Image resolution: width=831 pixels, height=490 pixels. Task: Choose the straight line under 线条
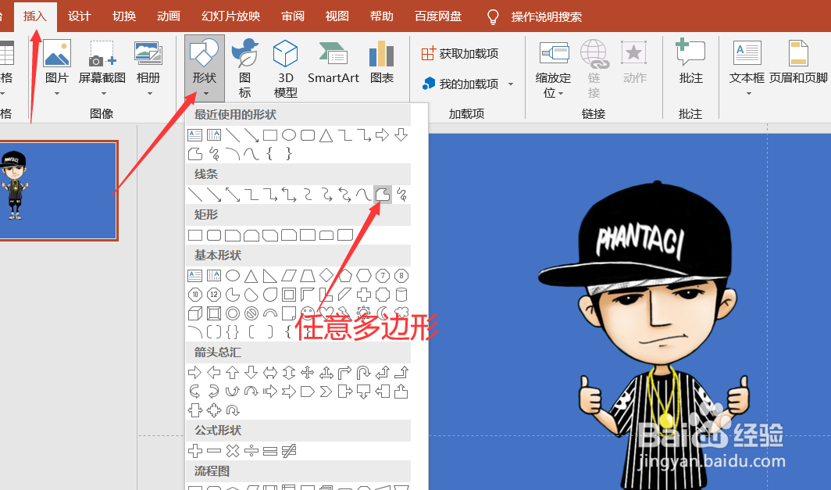click(195, 195)
